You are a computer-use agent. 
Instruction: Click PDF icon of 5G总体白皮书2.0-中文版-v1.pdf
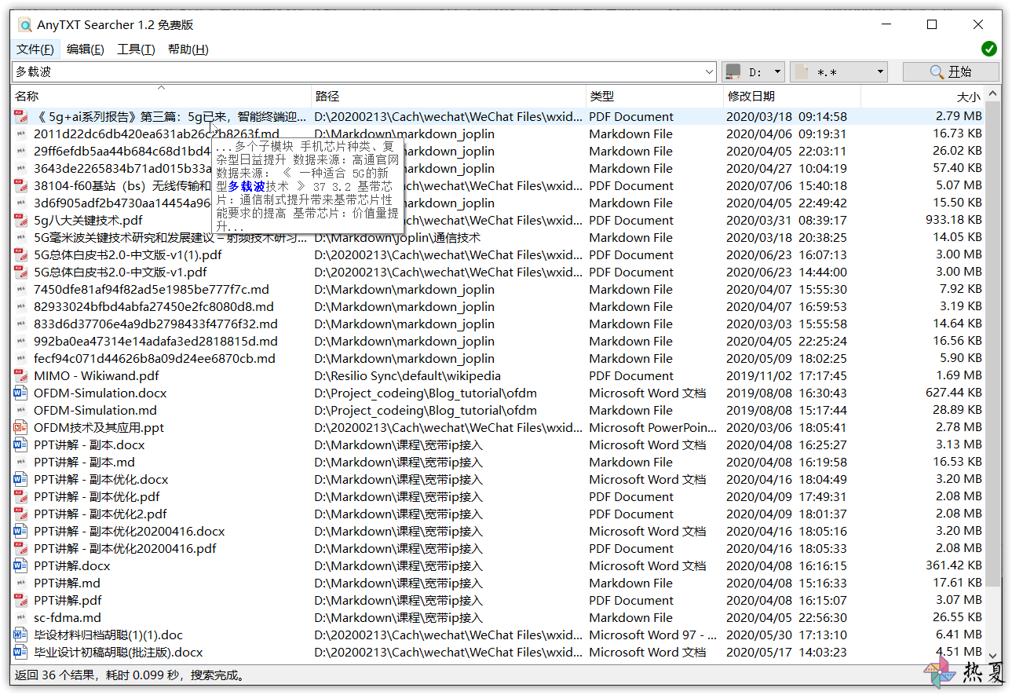tap(21, 273)
